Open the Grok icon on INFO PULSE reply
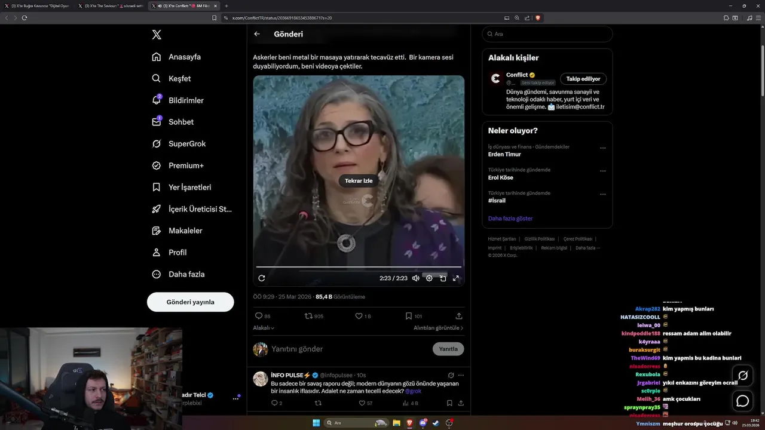This screenshot has width=765, height=430. coord(451,375)
